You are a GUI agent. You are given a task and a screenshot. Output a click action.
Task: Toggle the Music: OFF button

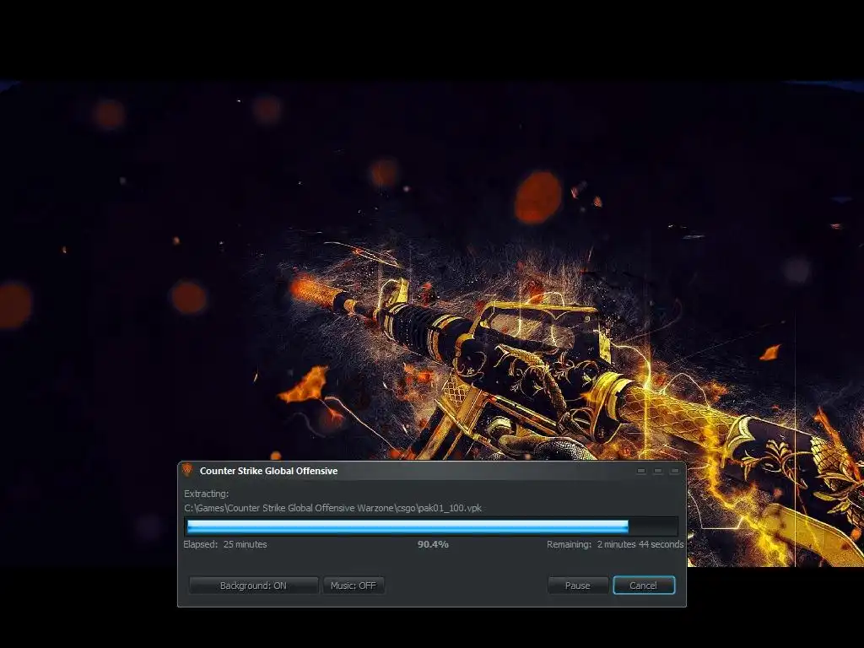pyautogui.click(x=354, y=586)
